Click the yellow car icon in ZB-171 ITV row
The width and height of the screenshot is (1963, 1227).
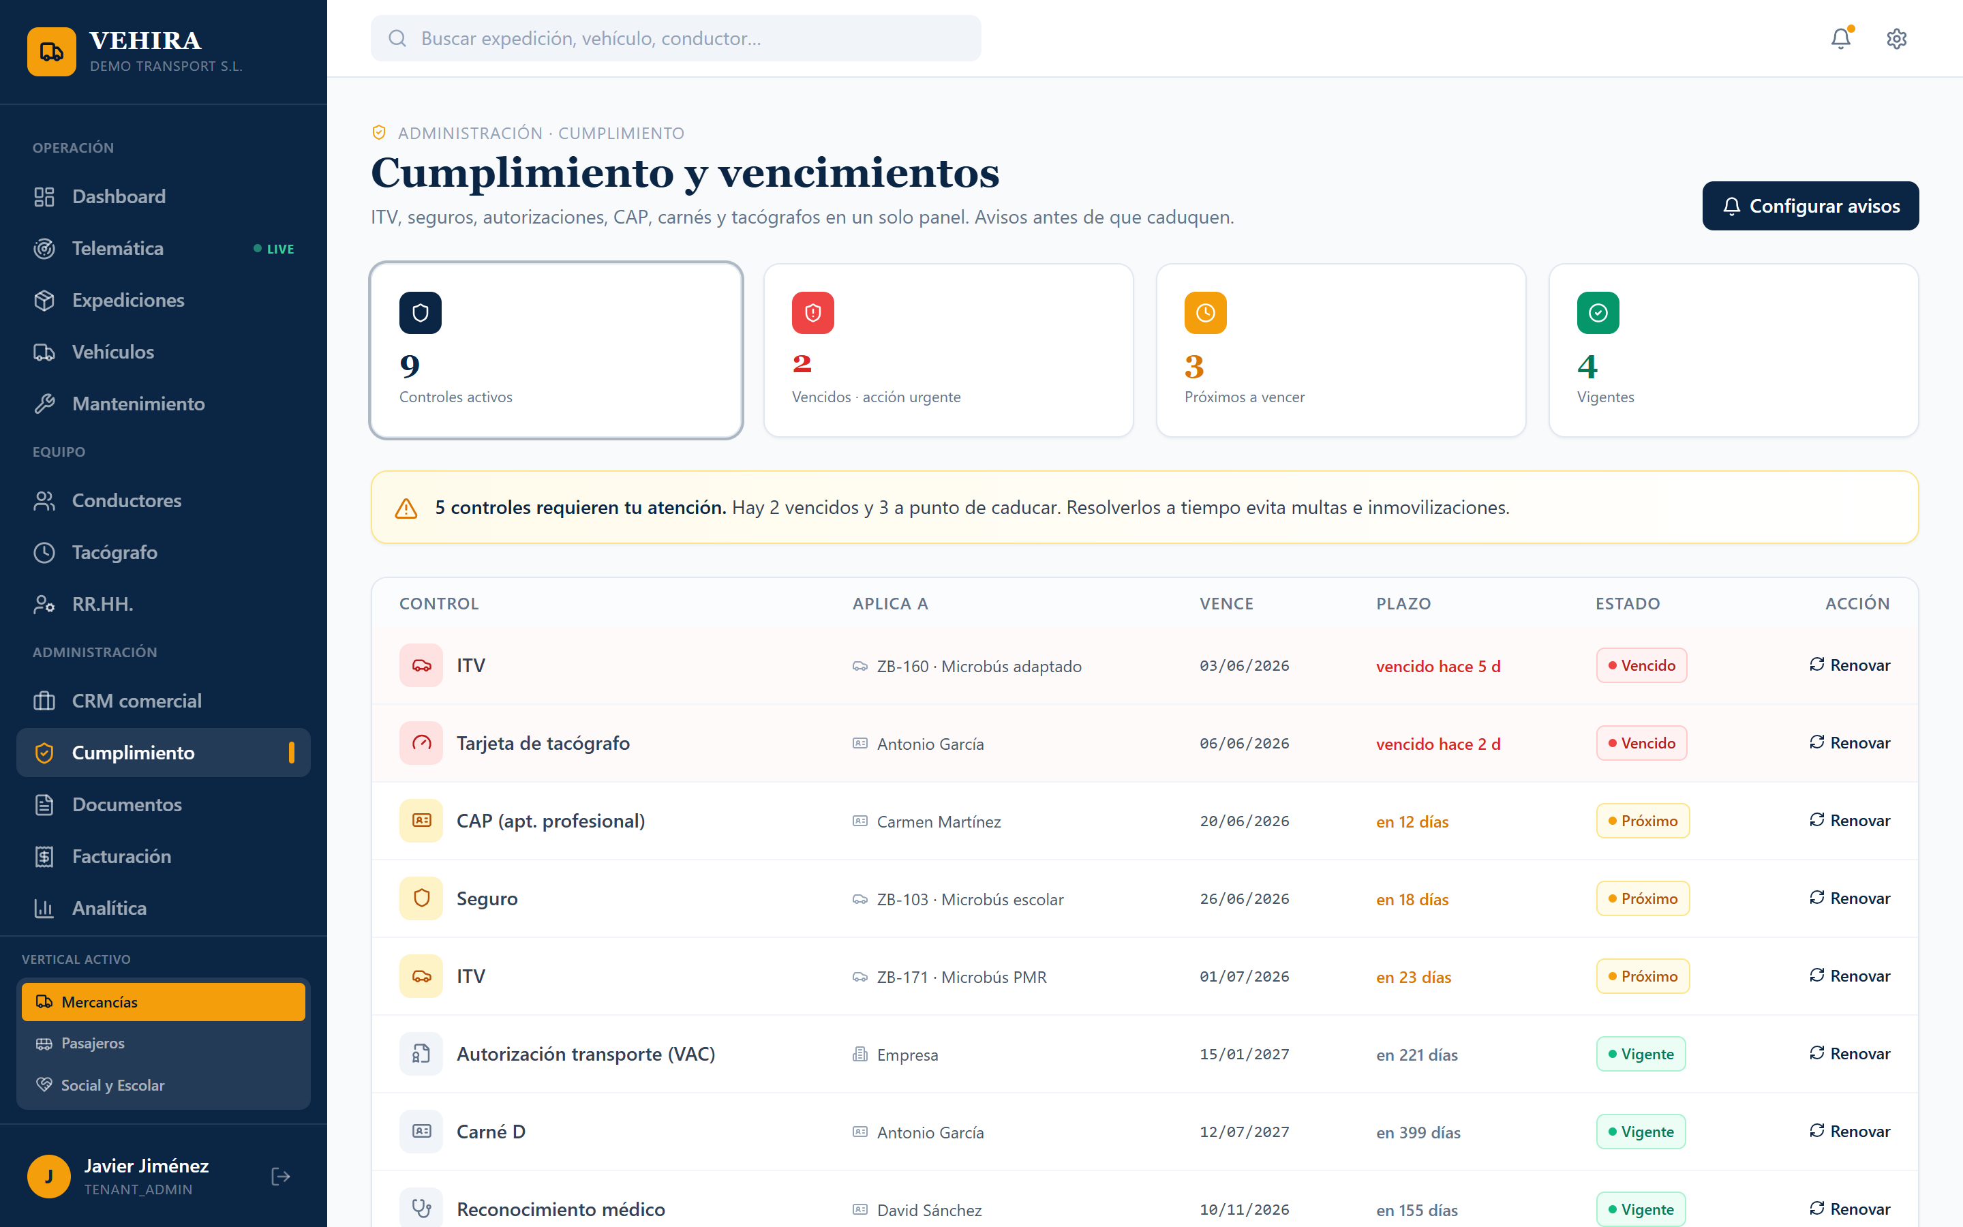tap(421, 976)
